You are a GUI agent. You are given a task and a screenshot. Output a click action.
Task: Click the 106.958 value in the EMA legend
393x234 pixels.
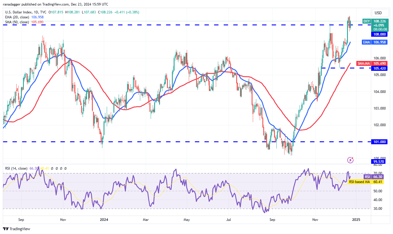click(x=37, y=17)
